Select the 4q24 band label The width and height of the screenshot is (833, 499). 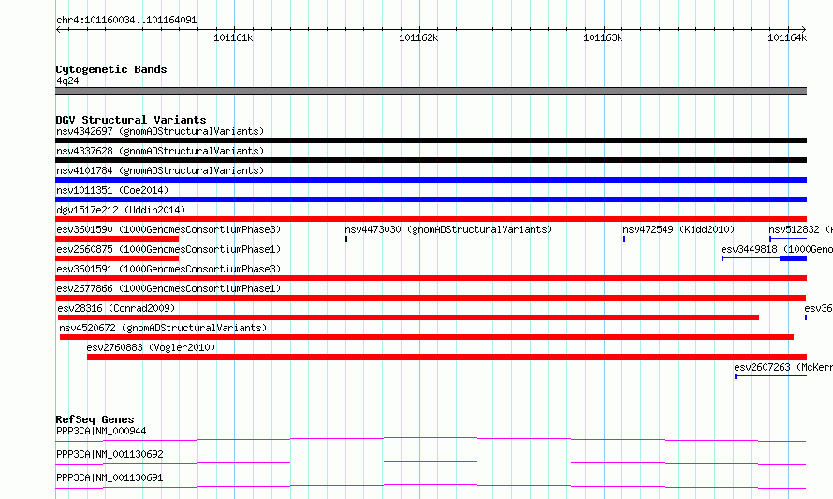point(67,81)
